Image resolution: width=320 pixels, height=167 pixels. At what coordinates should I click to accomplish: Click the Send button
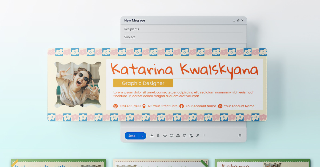(132, 136)
